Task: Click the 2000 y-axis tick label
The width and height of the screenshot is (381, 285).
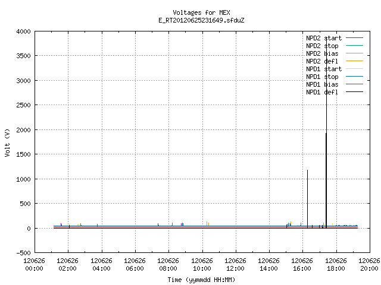Action: [x=24, y=130]
